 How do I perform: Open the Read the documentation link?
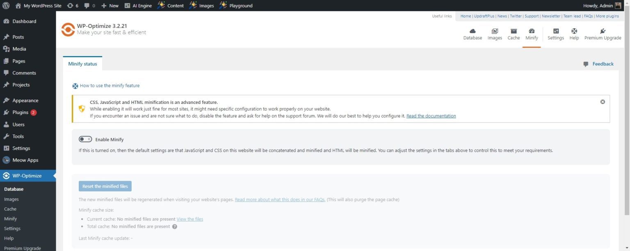(x=431, y=116)
